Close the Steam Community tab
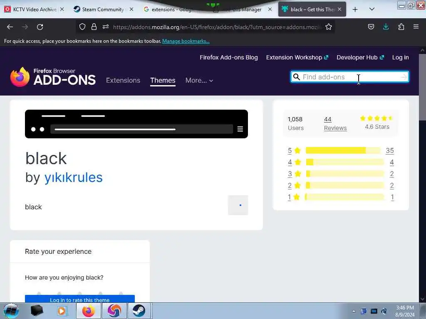The width and height of the screenshot is (426, 319). point(131,9)
